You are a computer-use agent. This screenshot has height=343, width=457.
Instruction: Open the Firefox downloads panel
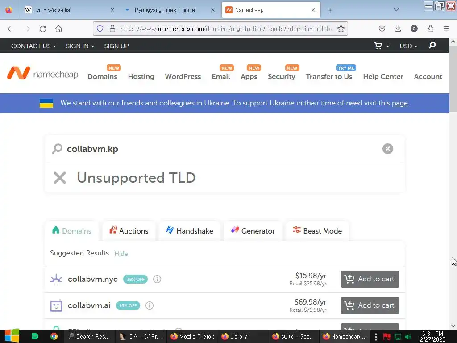(x=398, y=29)
